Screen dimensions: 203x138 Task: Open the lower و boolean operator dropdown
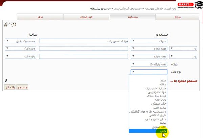183,56
